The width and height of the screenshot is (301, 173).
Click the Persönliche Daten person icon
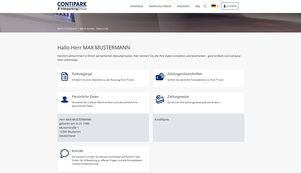(x=65, y=99)
